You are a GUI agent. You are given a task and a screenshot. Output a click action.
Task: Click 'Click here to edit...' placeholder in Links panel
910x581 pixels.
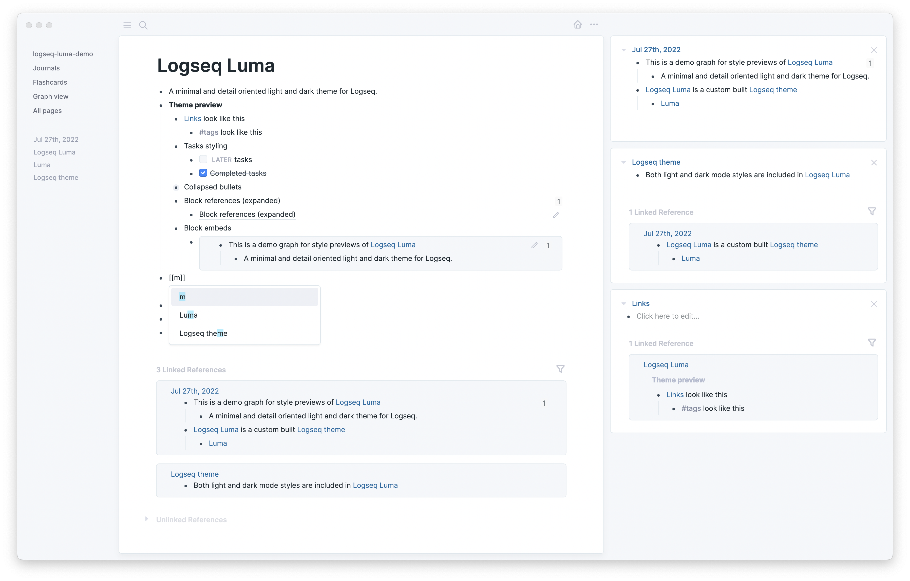click(668, 316)
